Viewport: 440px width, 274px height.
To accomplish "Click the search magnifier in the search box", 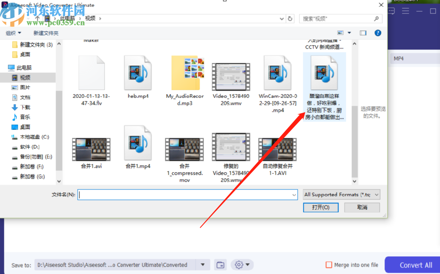I will click(x=376, y=19).
